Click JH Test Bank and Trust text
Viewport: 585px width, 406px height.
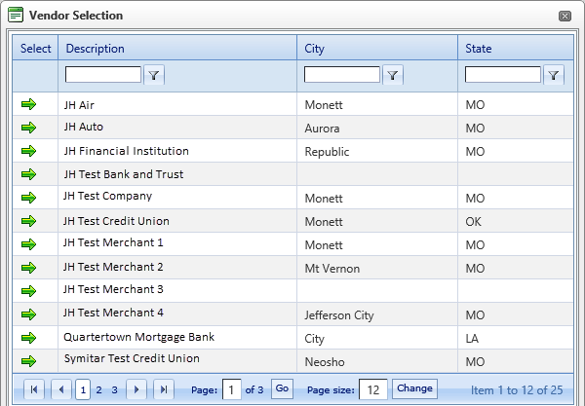124,174
